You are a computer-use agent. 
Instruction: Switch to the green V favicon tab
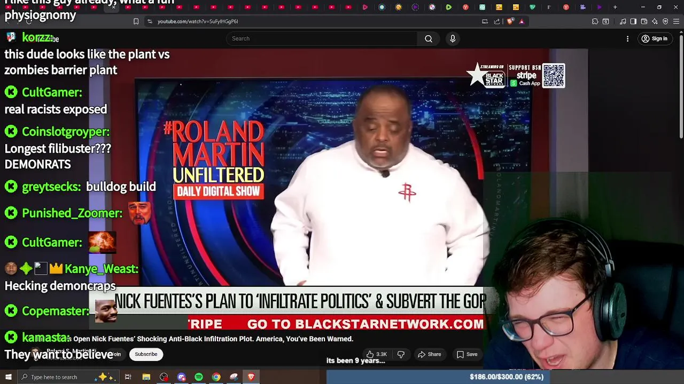[532, 7]
